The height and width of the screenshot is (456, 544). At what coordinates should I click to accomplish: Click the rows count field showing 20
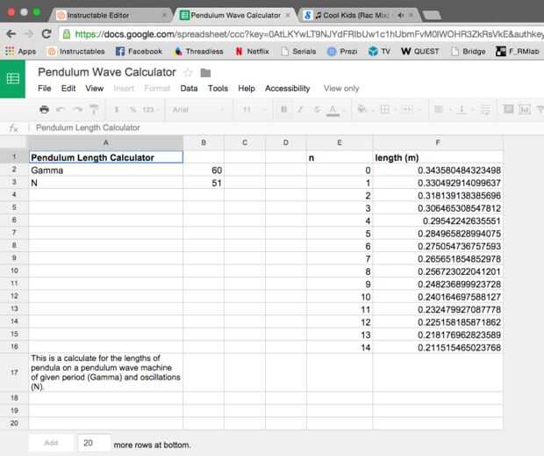click(95, 443)
